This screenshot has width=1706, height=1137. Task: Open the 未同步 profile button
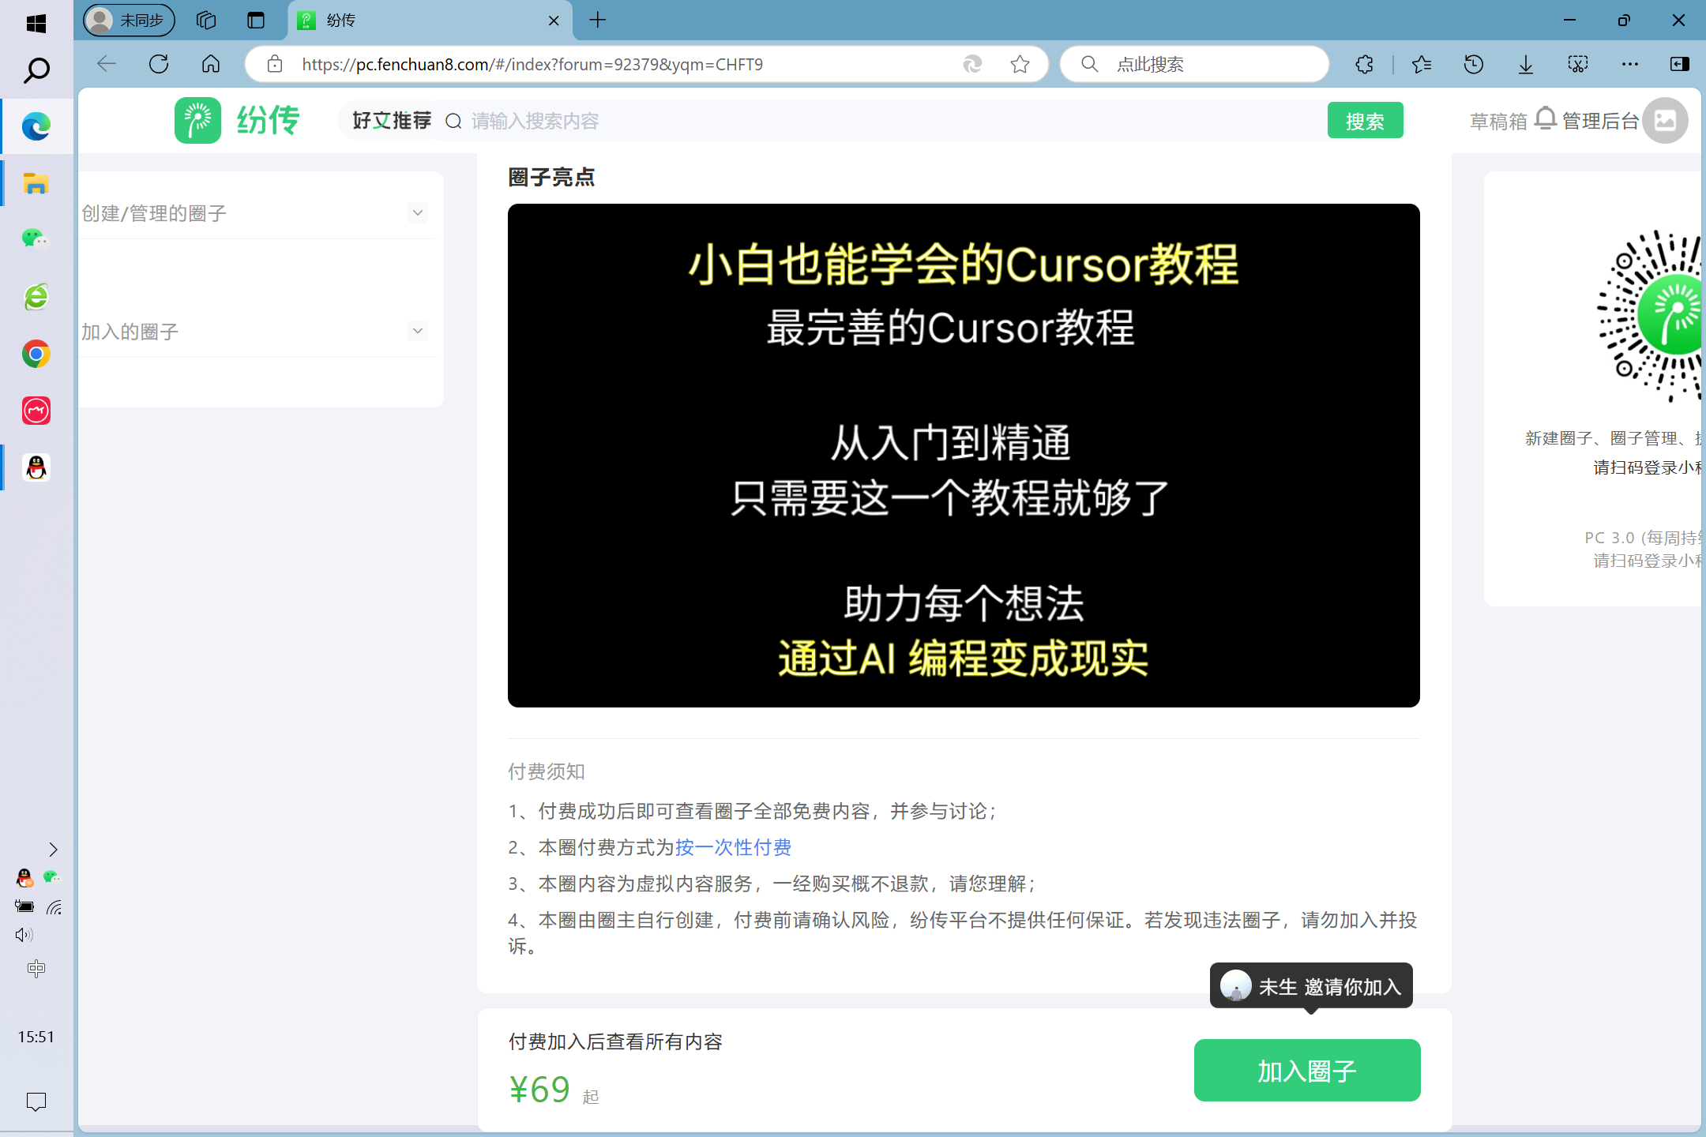tap(130, 21)
